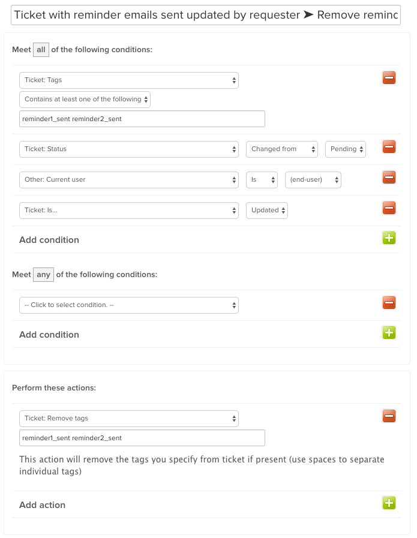Open the Updated value dropdown

[266, 211]
